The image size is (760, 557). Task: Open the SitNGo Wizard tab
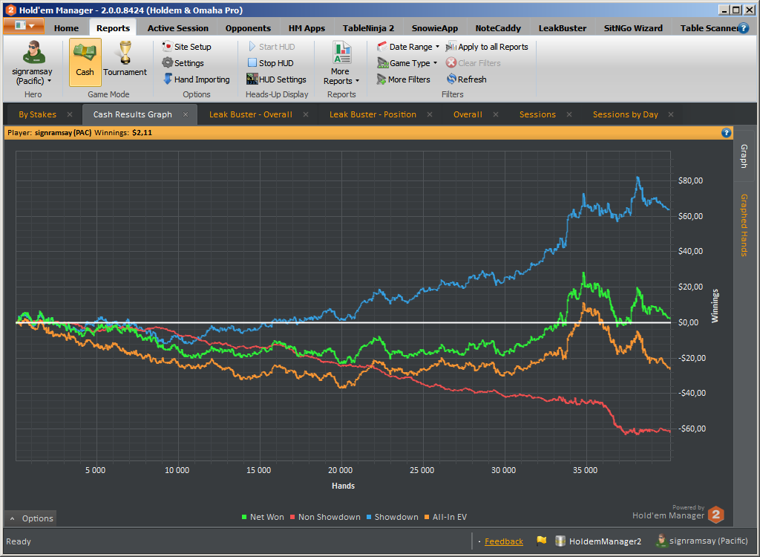(633, 28)
